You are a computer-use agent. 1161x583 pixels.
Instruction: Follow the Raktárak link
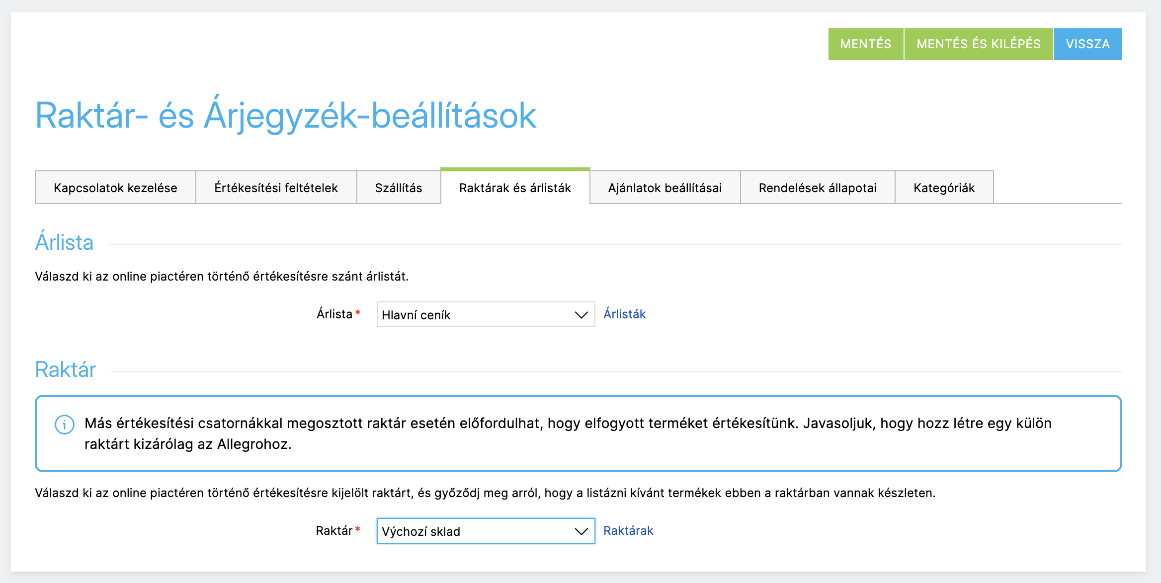pyautogui.click(x=628, y=531)
